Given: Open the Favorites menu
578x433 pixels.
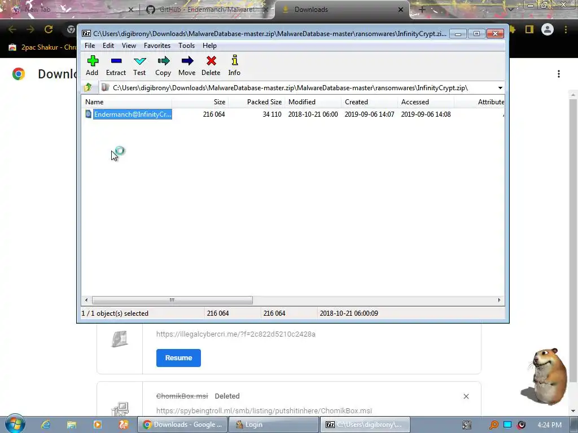Looking at the screenshot, I should pyautogui.click(x=157, y=46).
